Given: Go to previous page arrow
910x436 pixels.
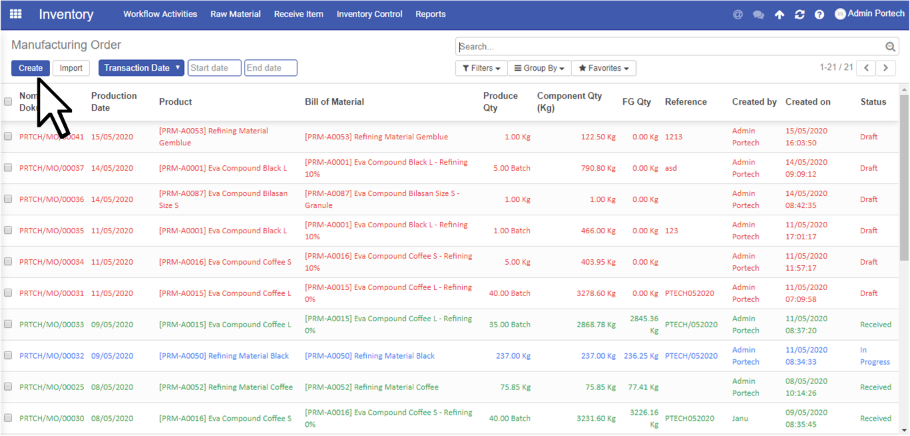Looking at the screenshot, I should pyautogui.click(x=866, y=68).
